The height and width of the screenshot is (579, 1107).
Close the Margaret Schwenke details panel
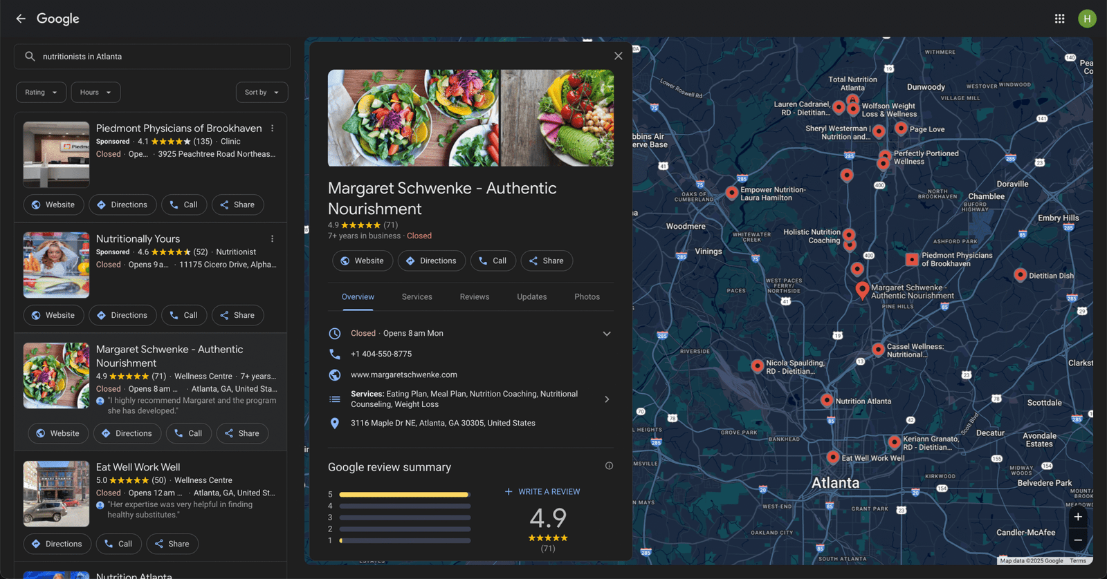(618, 56)
